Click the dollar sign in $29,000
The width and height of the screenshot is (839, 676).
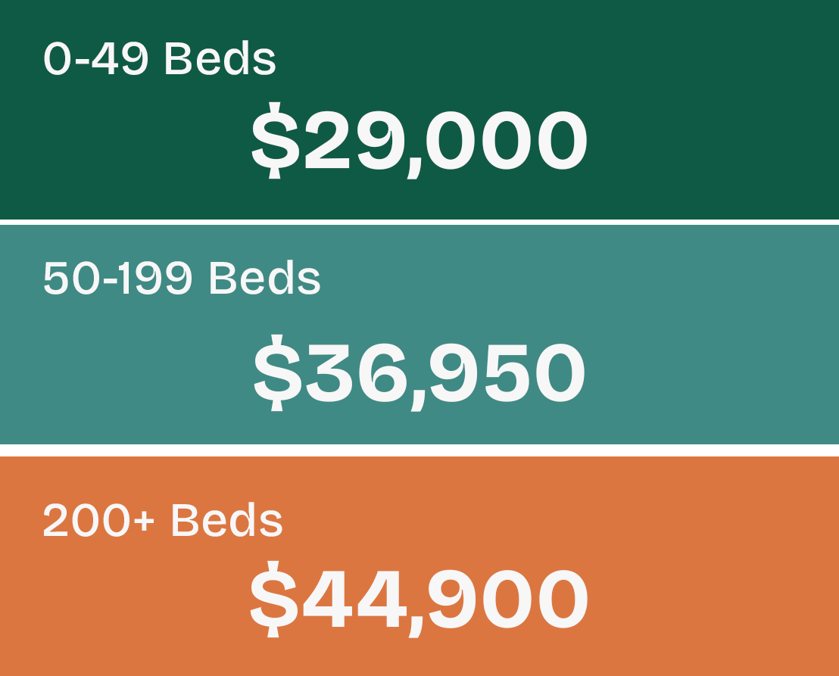tap(275, 140)
